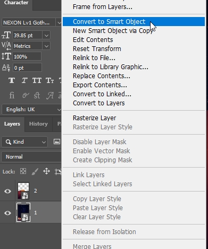Filter layers by pixel layers icon
Screen dimensions: 208x249
pyautogui.click(x=57, y=142)
